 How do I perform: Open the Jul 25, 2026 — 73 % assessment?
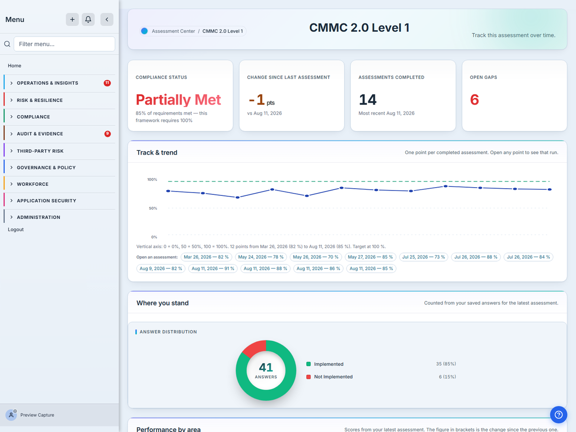(x=424, y=257)
